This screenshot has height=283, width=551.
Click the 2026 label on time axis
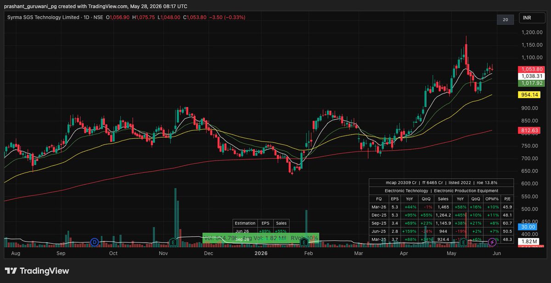click(x=261, y=253)
